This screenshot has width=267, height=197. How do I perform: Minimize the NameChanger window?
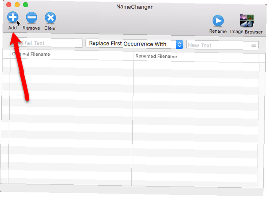point(17,5)
